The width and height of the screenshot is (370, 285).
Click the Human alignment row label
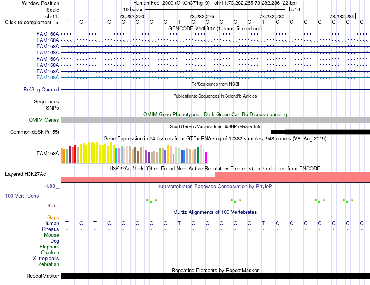[x=51, y=223]
